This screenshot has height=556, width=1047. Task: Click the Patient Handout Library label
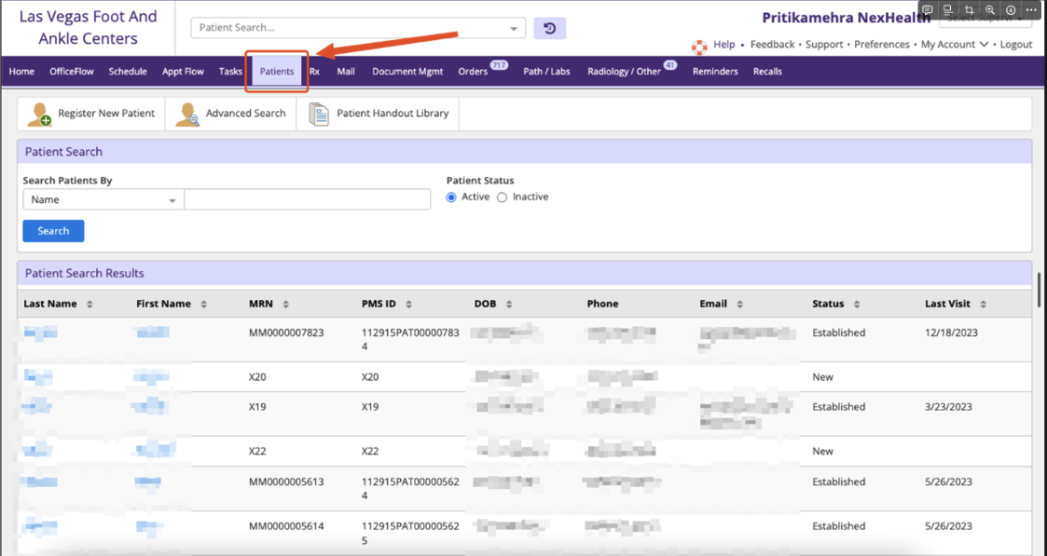pyautogui.click(x=393, y=114)
